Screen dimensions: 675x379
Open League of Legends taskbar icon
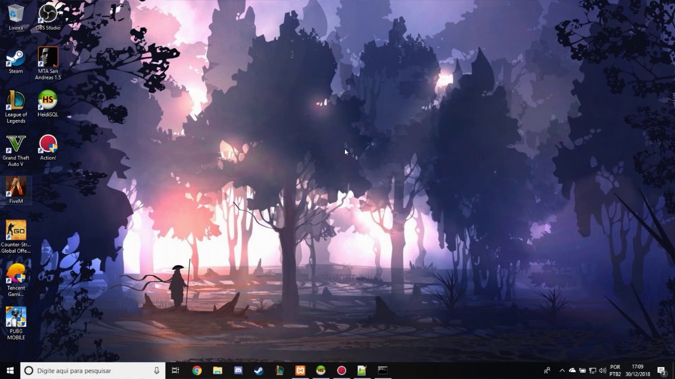(x=279, y=371)
